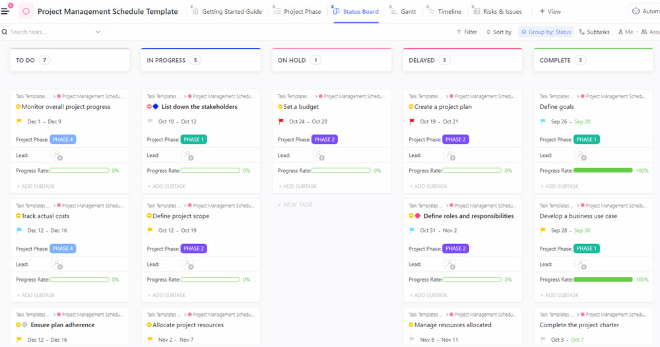
Task: Open the Group by: Status selector
Action: (546, 32)
